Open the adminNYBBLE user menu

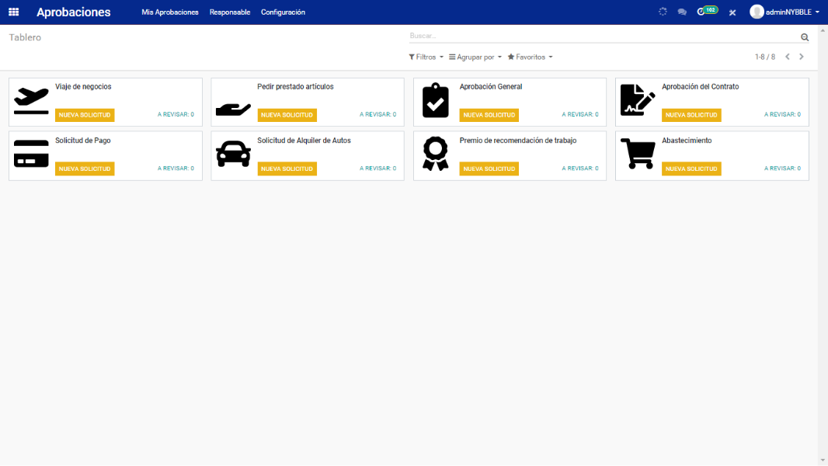(x=785, y=12)
